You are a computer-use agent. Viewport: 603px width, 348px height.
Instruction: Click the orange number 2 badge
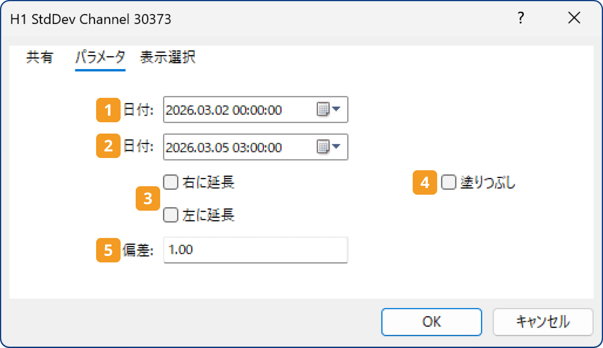pos(108,147)
